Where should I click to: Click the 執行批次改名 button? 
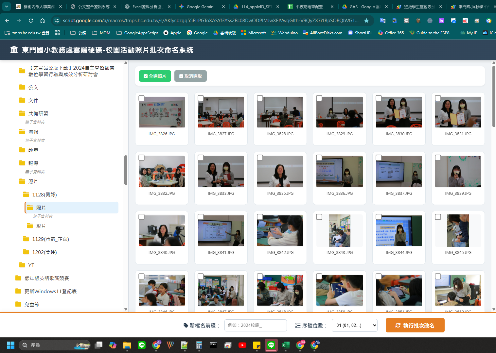point(415,325)
